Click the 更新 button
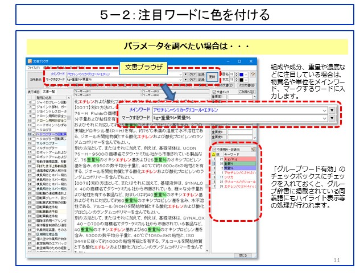The height and width of the screenshot is (273, 364). [x=212, y=77]
